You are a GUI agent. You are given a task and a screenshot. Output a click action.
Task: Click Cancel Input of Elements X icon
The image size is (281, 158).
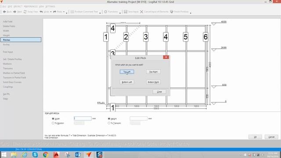(x=141, y=12)
